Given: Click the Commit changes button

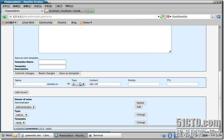Looking at the screenshot, I should (25, 73).
